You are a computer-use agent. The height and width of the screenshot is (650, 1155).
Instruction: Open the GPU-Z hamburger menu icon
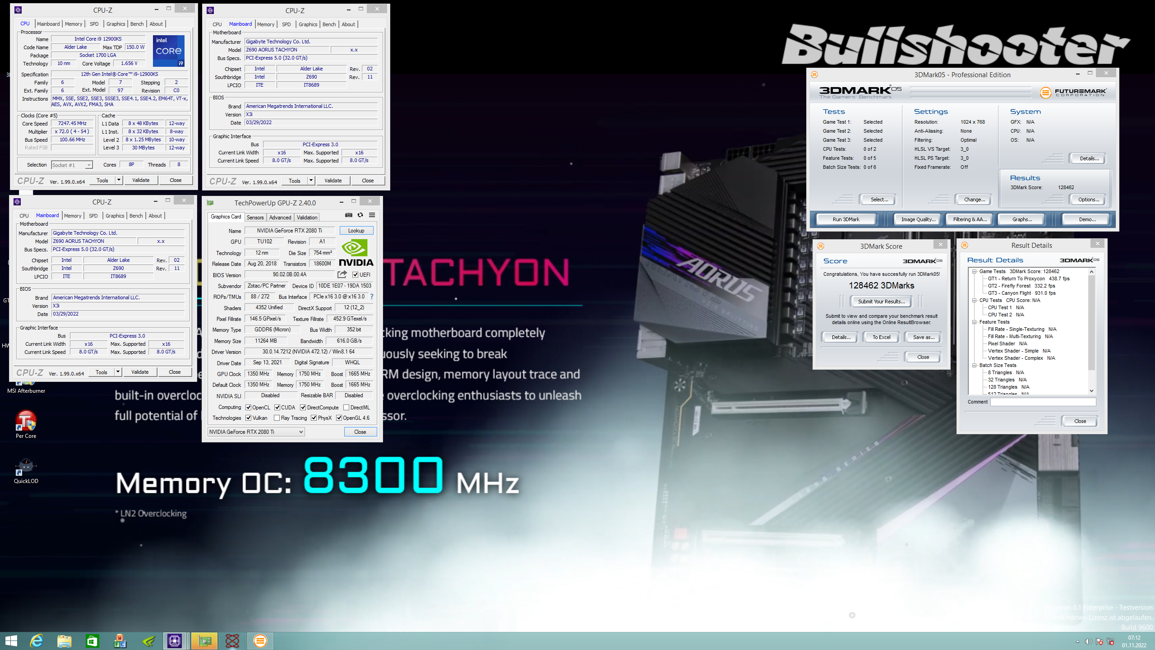(372, 215)
